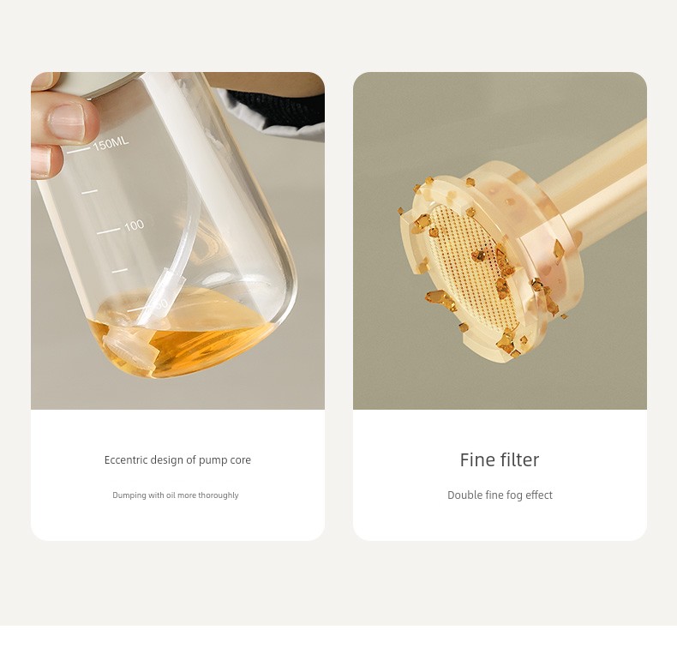Click "Double fine fog effect" subtitle
Screen dimensions: 677x648
coord(500,495)
